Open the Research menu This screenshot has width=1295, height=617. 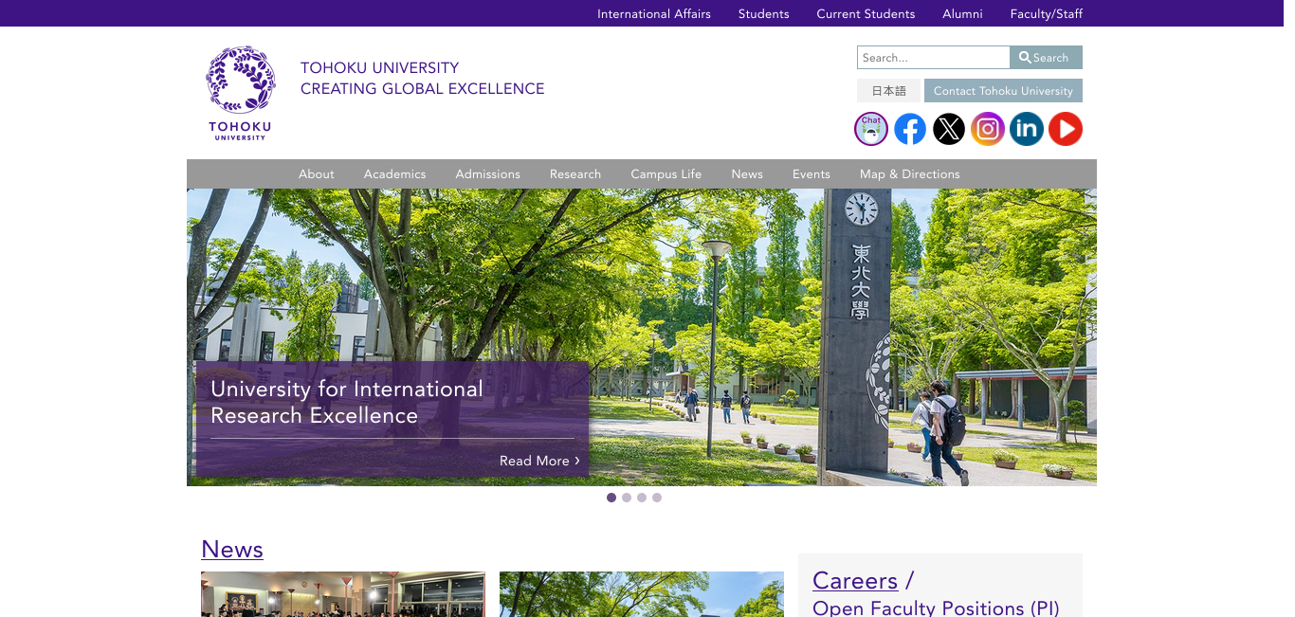tap(575, 174)
